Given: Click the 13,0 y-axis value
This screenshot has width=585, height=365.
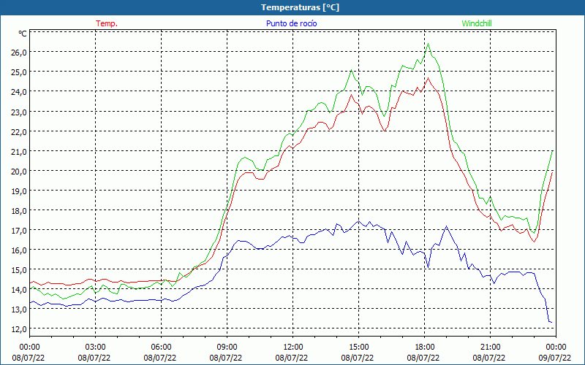Looking at the screenshot, I should pos(18,309).
